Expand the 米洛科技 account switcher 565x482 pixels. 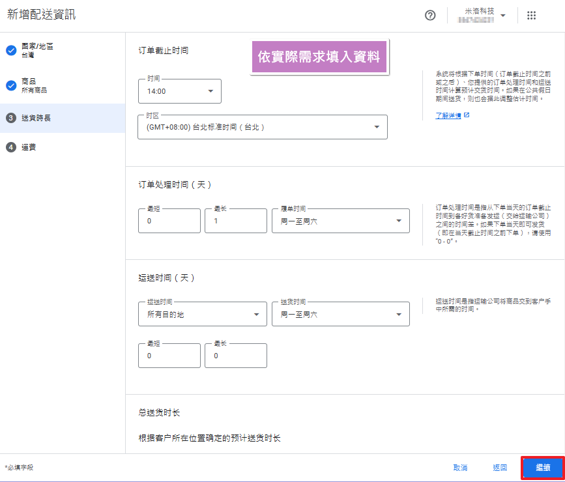click(484, 16)
